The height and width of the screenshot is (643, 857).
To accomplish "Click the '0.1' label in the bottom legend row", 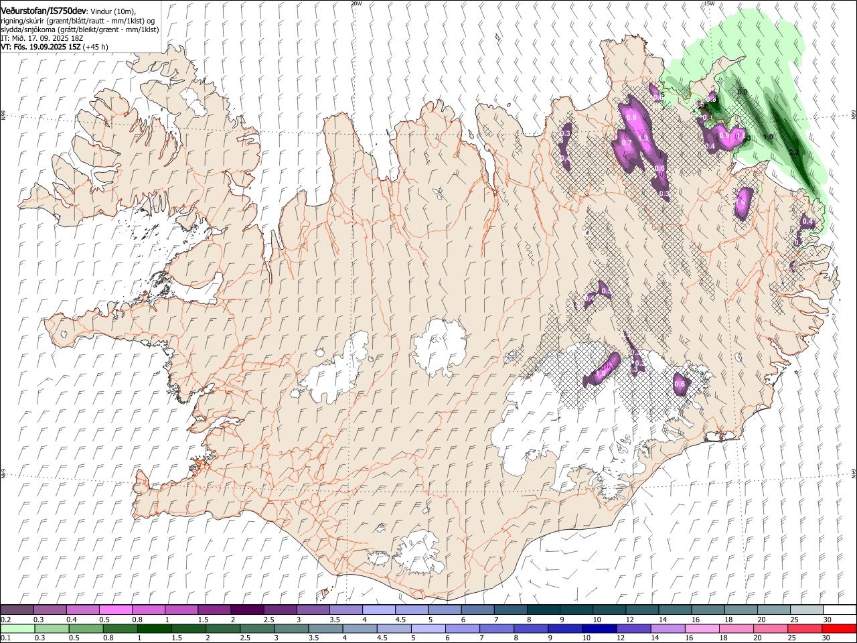I will coord(5,638).
